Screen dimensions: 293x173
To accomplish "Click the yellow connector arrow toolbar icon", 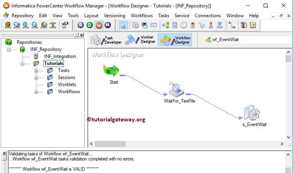I will pos(53,25).
